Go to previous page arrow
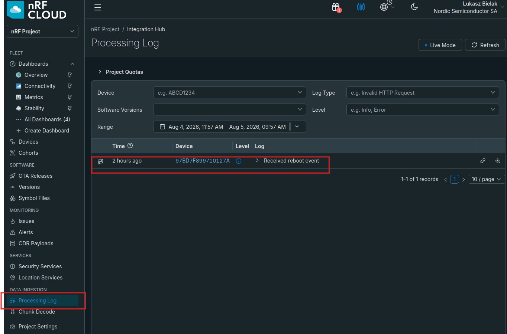Viewport: 507px width, 334px height. [446, 180]
